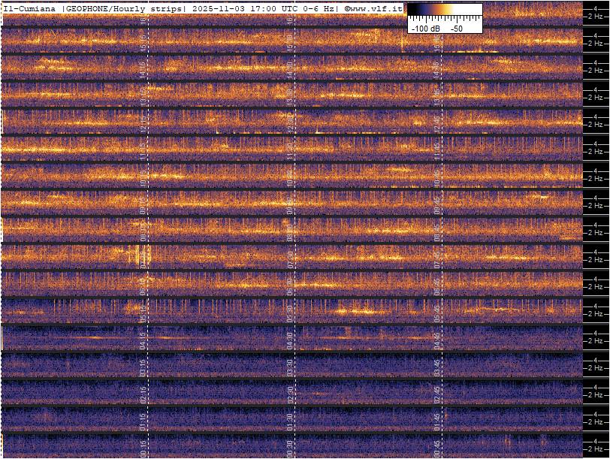Select the 04:30 time marker

point(290,338)
